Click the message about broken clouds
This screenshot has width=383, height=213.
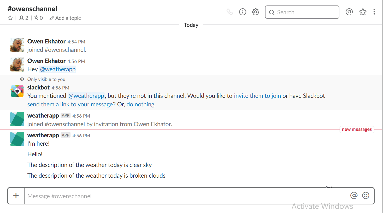pos(96,176)
